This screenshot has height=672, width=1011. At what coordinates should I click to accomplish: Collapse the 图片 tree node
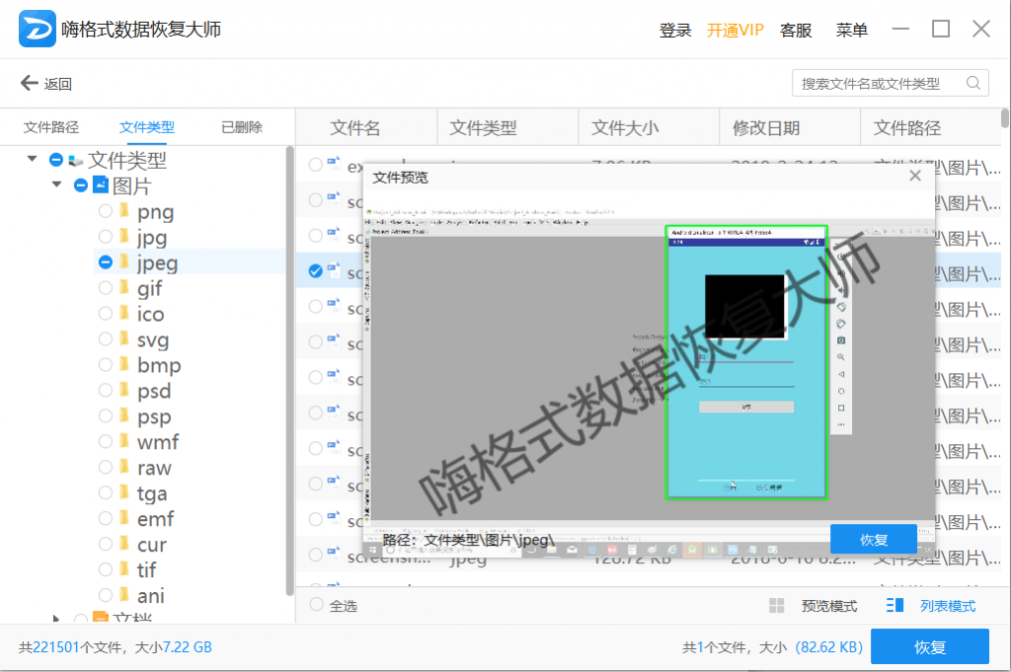click(56, 185)
